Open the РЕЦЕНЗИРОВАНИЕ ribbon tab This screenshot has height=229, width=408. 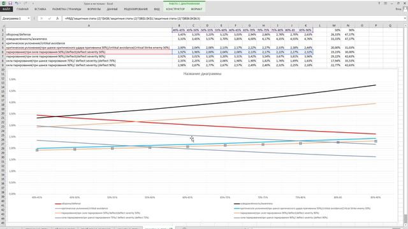click(136, 9)
